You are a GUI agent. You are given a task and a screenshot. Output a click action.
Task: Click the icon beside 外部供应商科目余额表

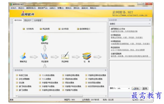coord(40,90)
